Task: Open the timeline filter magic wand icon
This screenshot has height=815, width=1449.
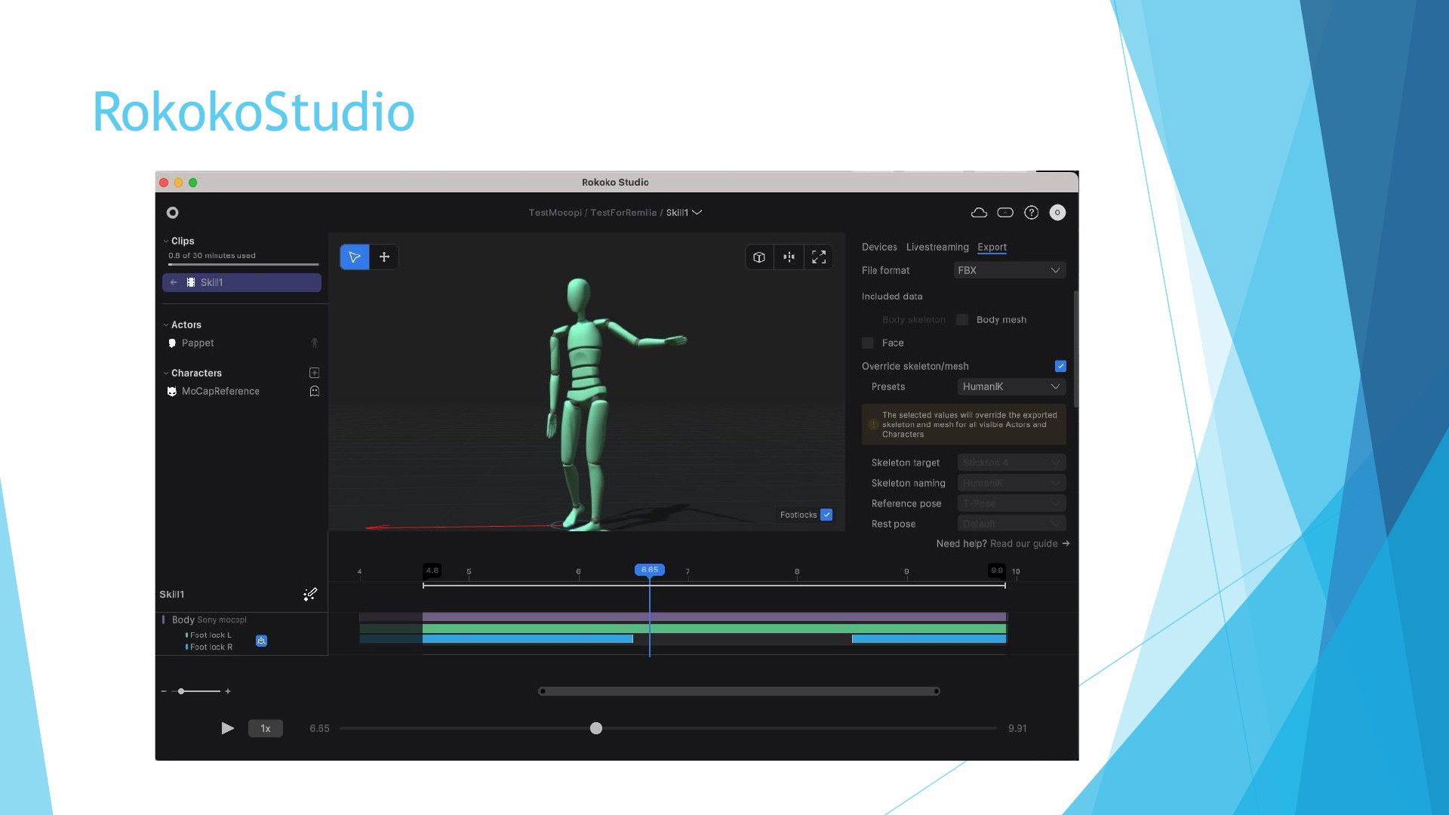Action: tap(310, 595)
